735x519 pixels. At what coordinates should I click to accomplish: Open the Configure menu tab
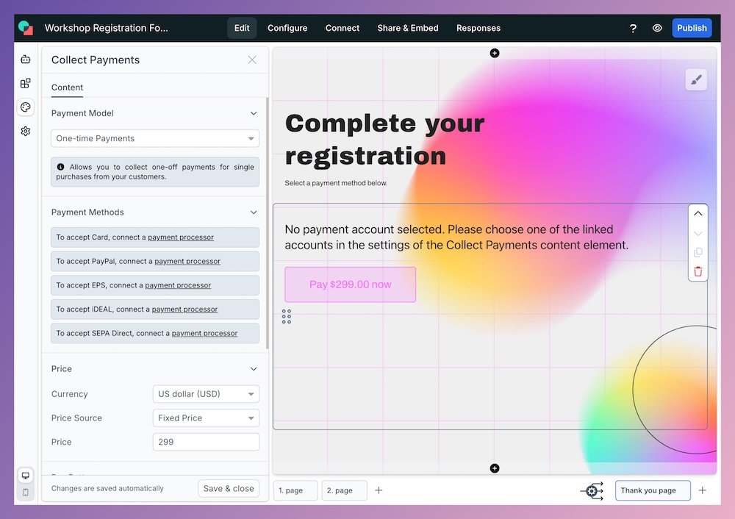pyautogui.click(x=287, y=28)
